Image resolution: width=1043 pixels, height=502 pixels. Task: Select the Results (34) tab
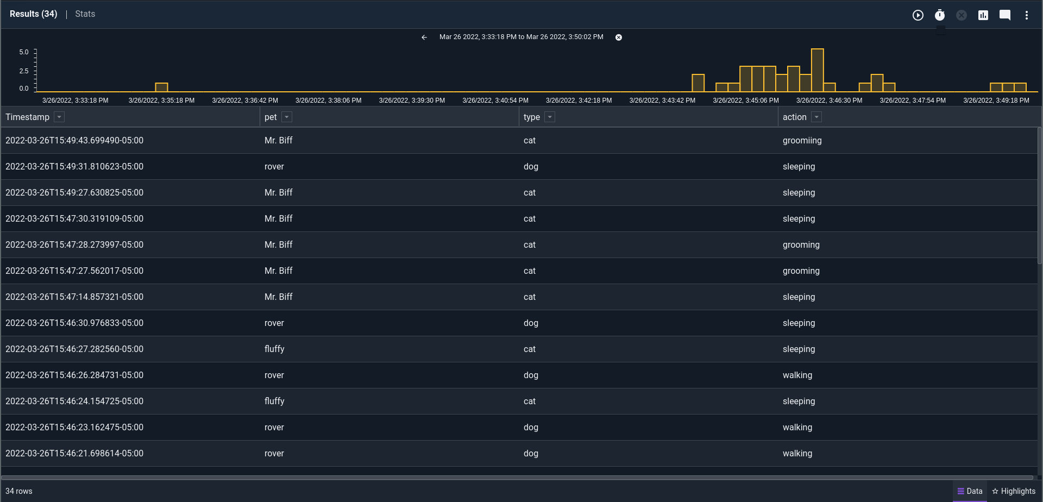coord(33,14)
